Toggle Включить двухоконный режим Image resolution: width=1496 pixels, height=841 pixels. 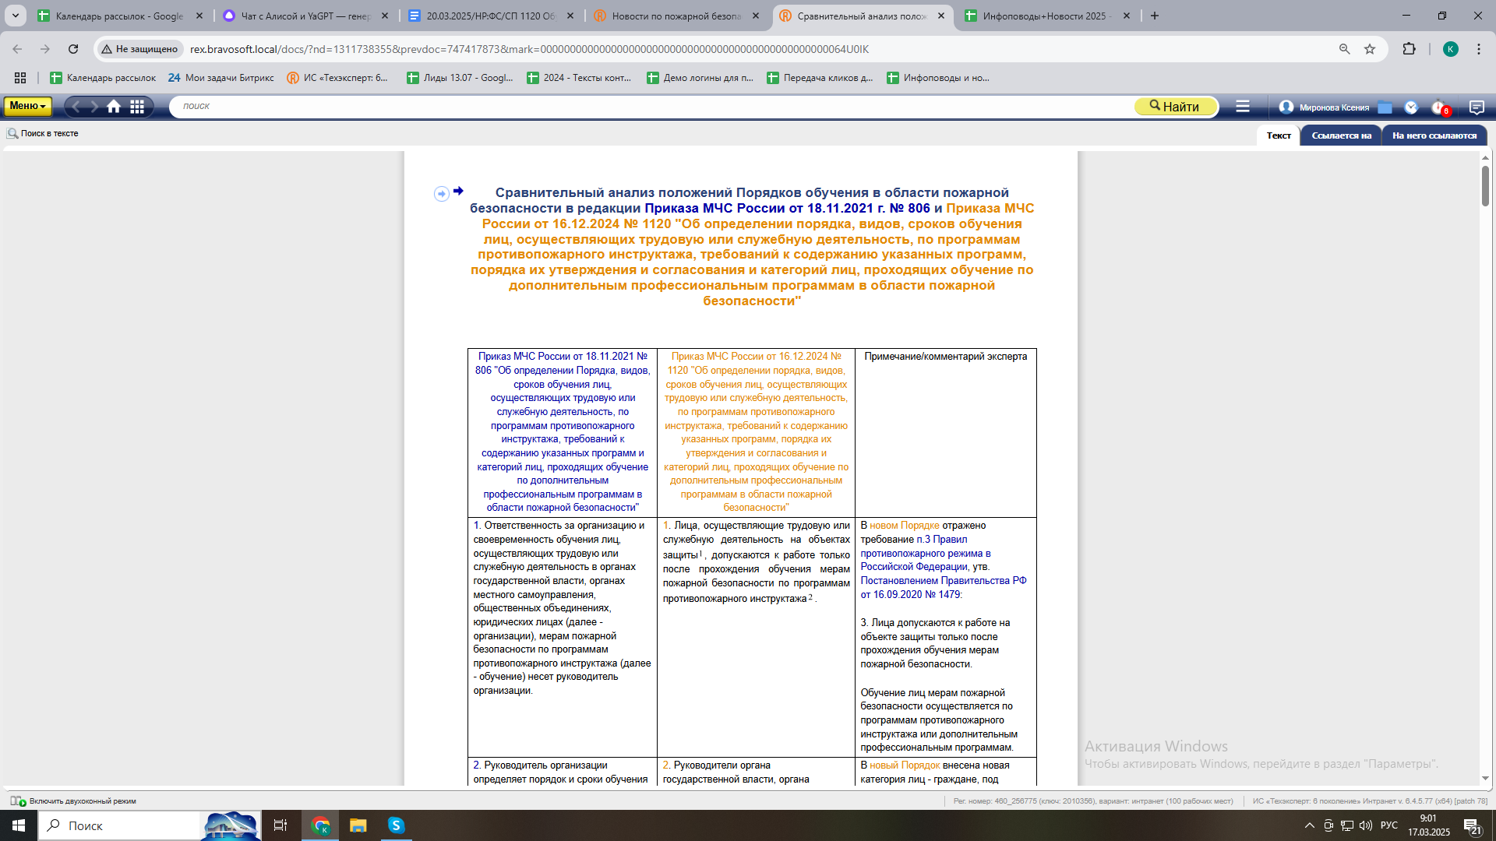[73, 801]
